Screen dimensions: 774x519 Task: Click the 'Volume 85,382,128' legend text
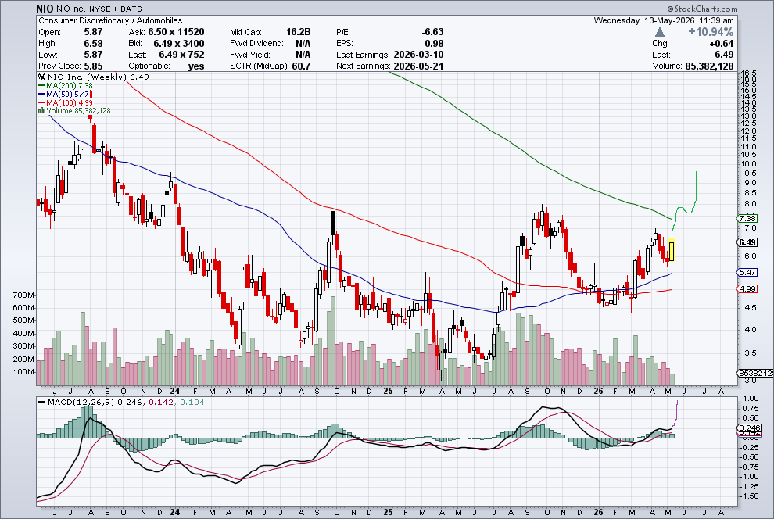click(78, 111)
